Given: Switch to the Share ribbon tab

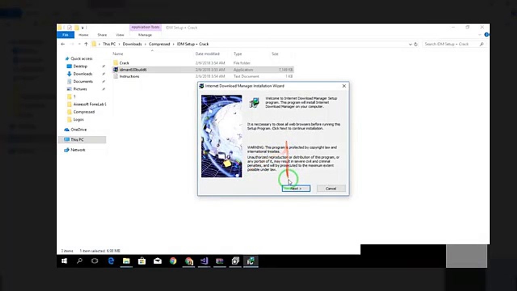Looking at the screenshot, I should click(102, 35).
